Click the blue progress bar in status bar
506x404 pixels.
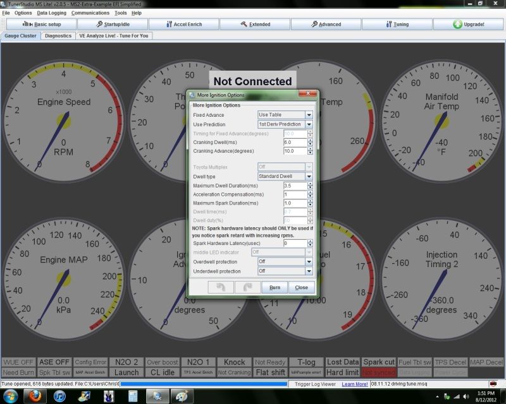click(x=204, y=384)
